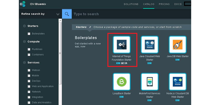Screen dimensions: 210x105
Task: Collapse the Compute filter section
Action: click(x=25, y=42)
